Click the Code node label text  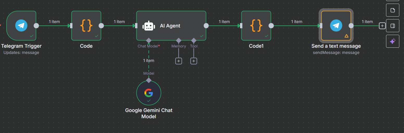[86, 46]
